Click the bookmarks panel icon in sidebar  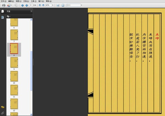(x=3, y=17)
